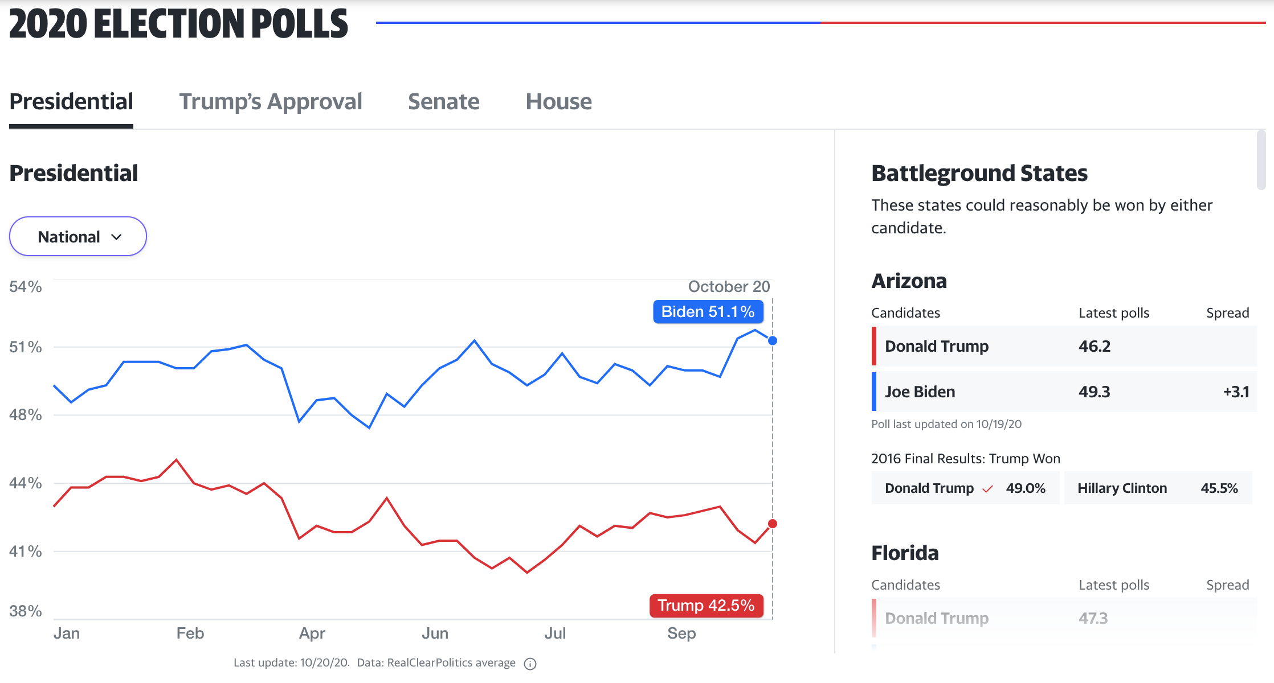Screen dimensions: 1274x683
Task: Click the Arizona state heading
Action: 909,281
